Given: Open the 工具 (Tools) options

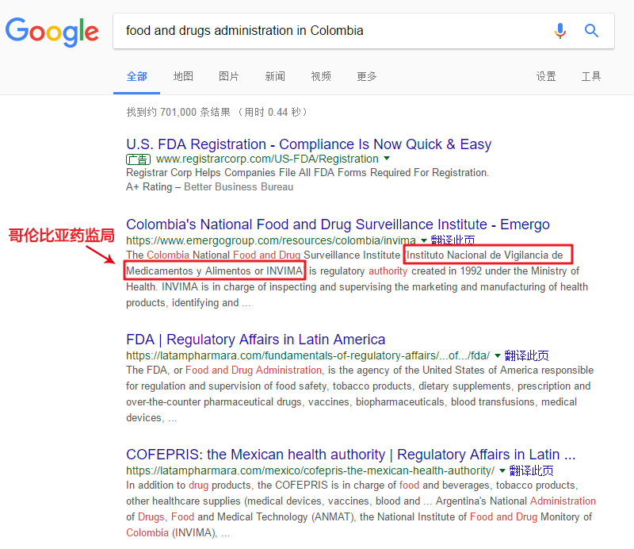Looking at the screenshot, I should click(x=591, y=76).
